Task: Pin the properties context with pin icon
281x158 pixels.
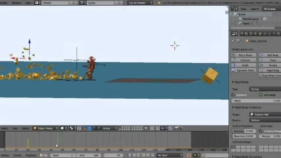Action: (233, 41)
